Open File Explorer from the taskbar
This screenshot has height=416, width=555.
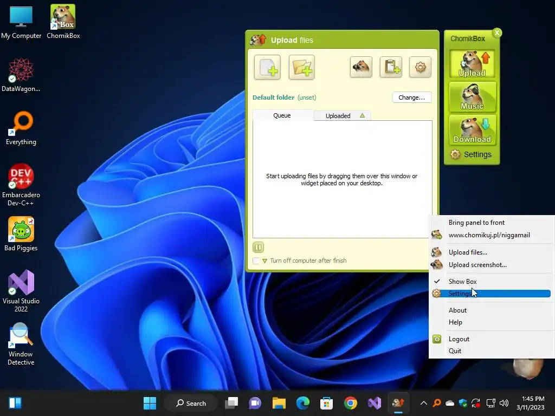pyautogui.click(x=279, y=403)
